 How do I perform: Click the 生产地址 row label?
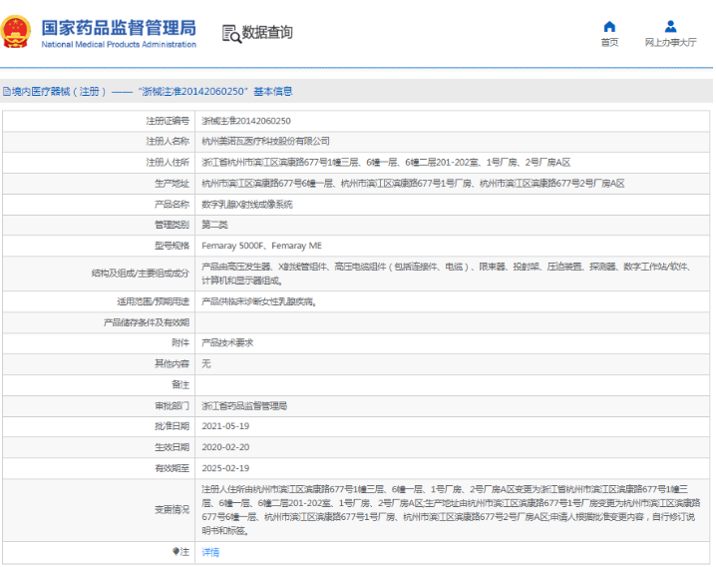point(172,184)
